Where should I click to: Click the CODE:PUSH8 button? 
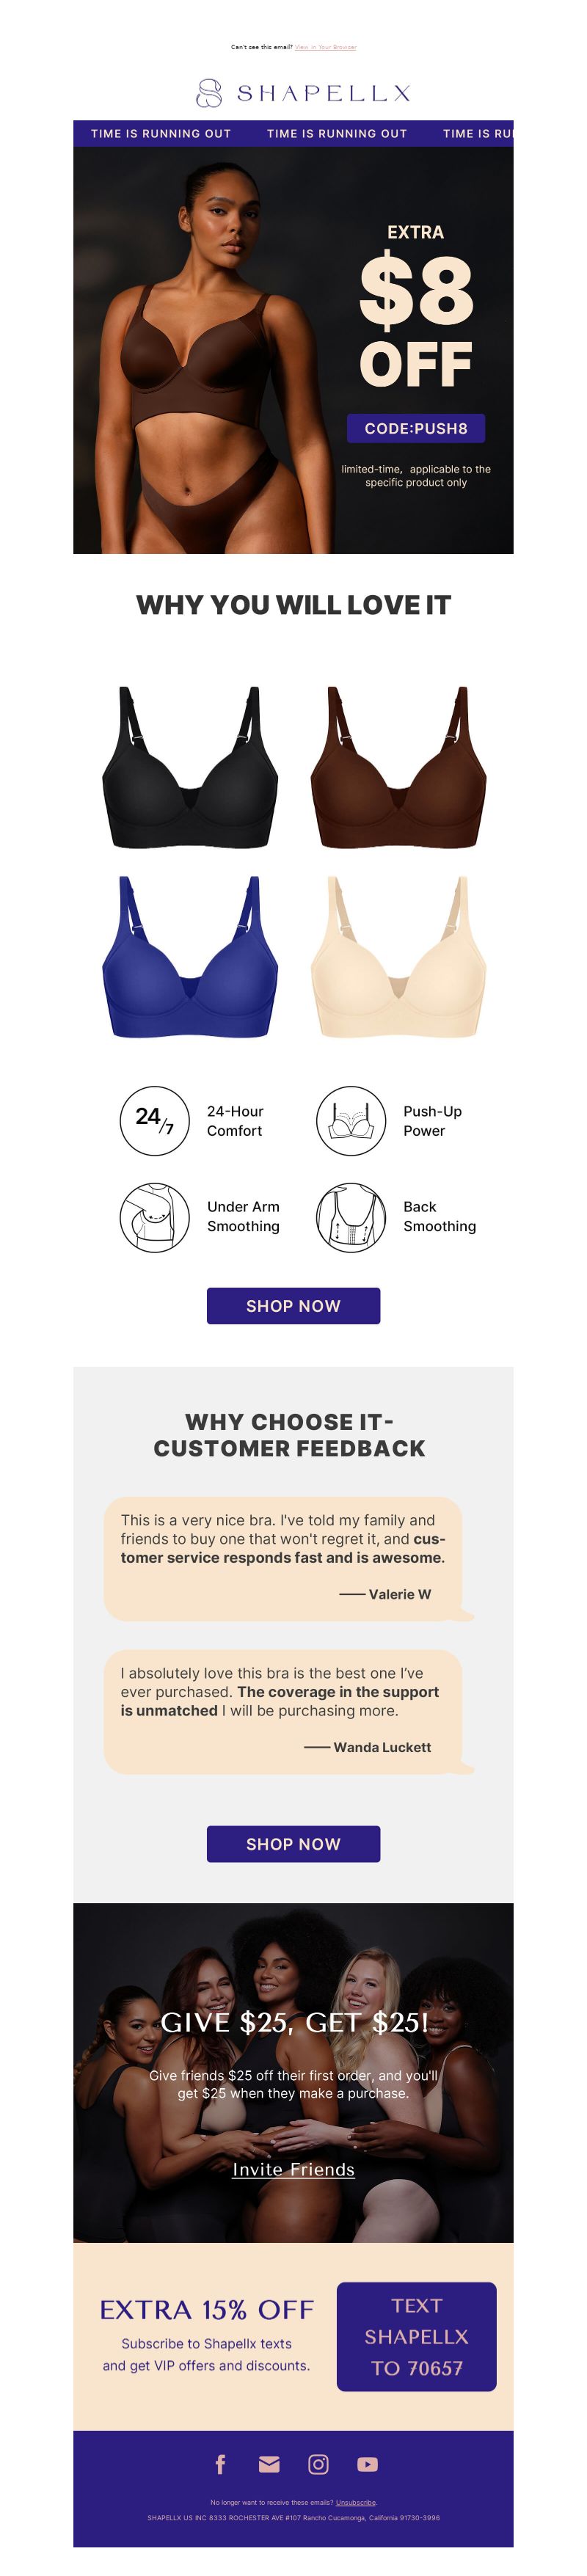[416, 428]
